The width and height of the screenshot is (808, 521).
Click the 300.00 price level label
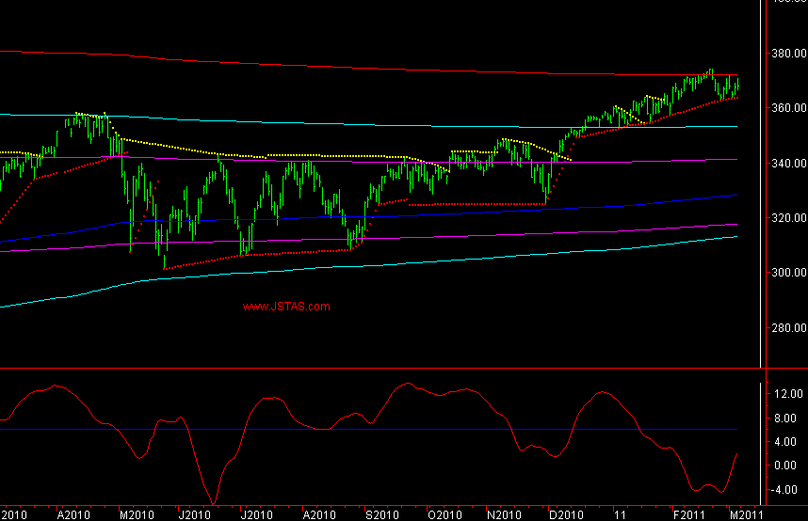coord(787,274)
